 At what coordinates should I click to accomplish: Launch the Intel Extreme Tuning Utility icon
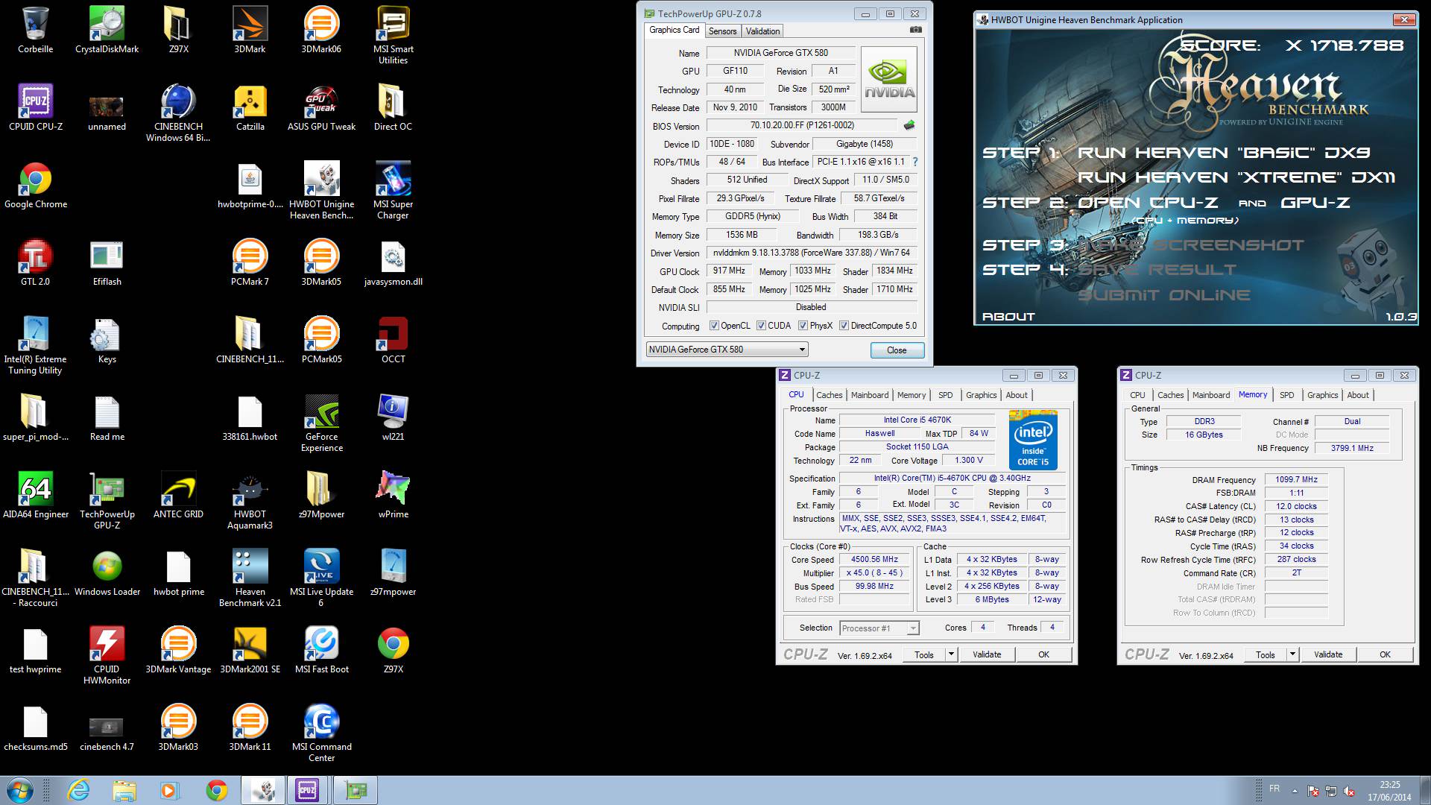coord(35,345)
